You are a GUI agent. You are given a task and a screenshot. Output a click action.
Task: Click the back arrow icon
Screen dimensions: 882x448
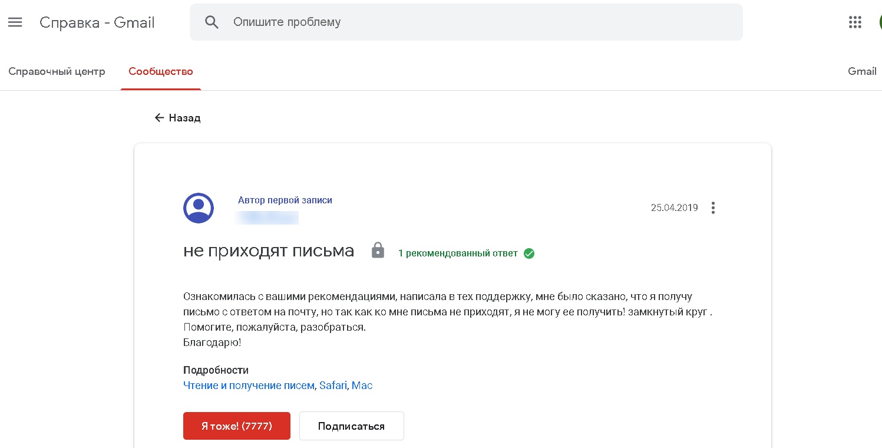point(159,118)
